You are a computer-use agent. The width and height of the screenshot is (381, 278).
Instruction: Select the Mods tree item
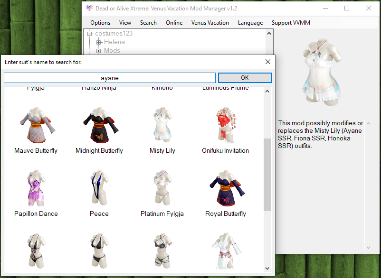[x=112, y=50]
